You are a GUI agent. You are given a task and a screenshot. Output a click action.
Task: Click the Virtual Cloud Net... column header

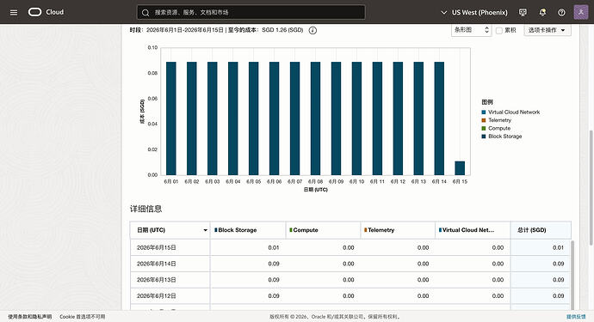pyautogui.click(x=473, y=230)
